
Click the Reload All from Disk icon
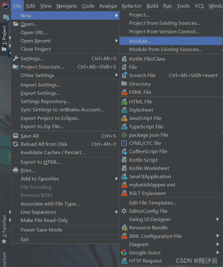click(16, 144)
